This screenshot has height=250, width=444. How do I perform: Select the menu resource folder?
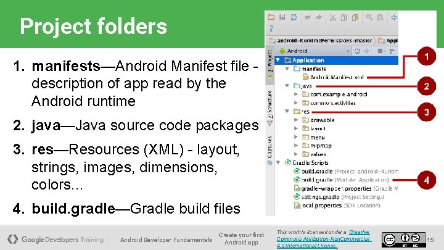[x=313, y=137]
